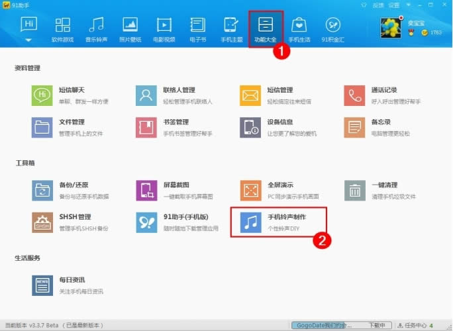Open 书签管理 bookmark icon
The image size is (453, 331).
tap(146, 127)
